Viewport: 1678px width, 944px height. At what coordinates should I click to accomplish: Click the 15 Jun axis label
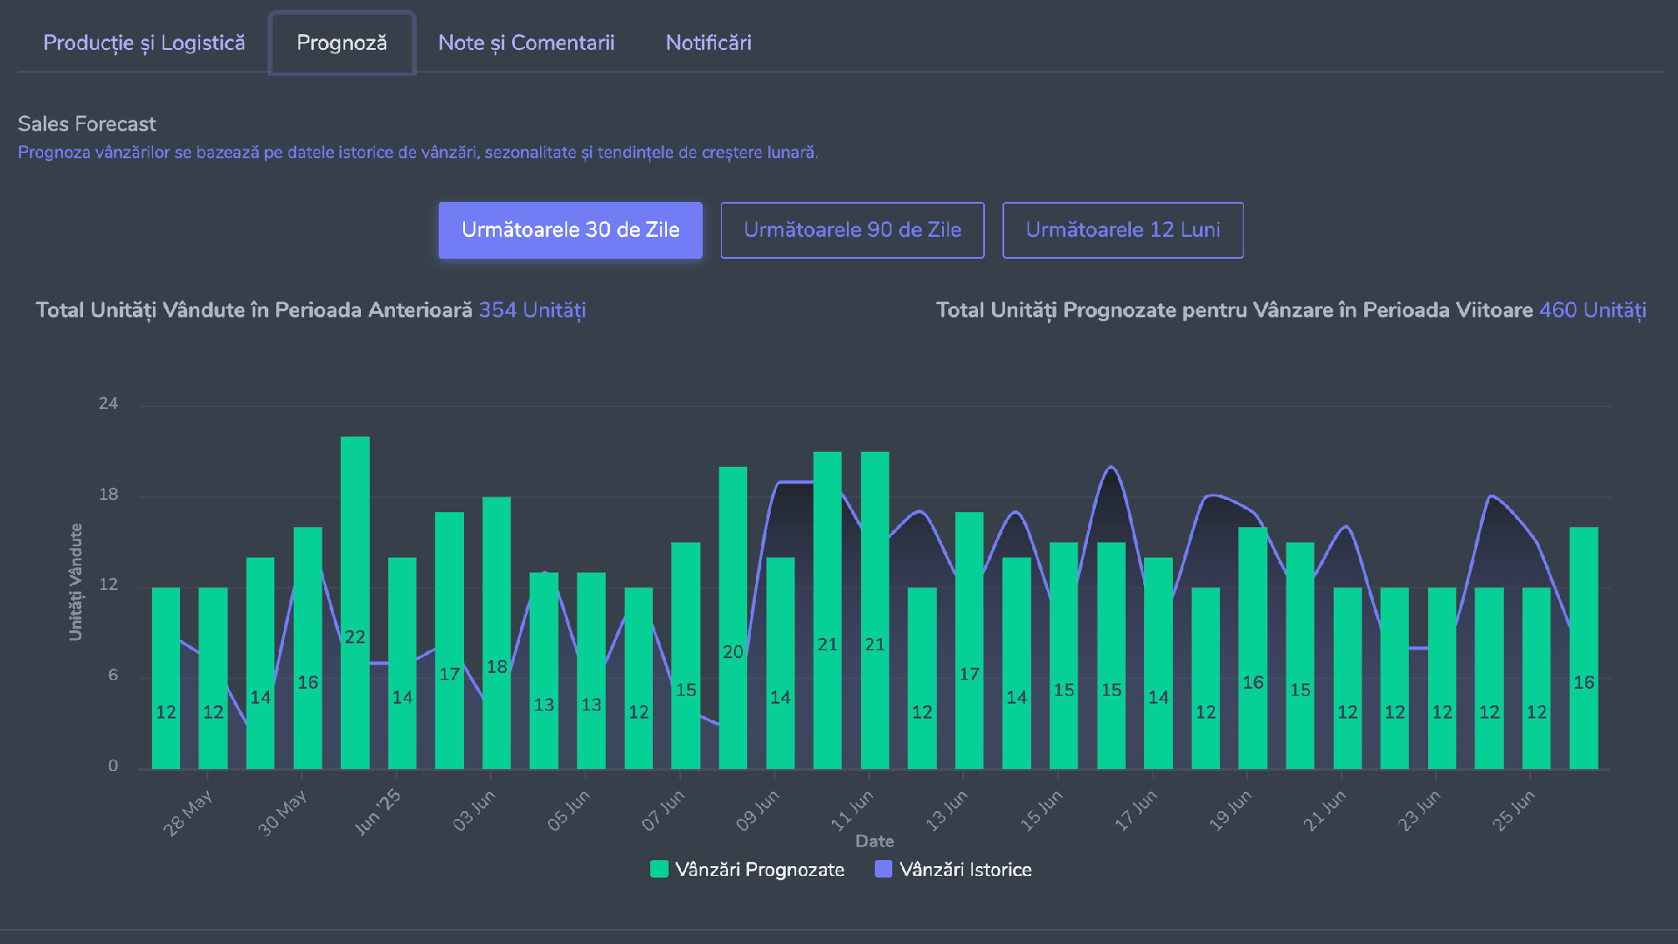pyautogui.click(x=1042, y=810)
